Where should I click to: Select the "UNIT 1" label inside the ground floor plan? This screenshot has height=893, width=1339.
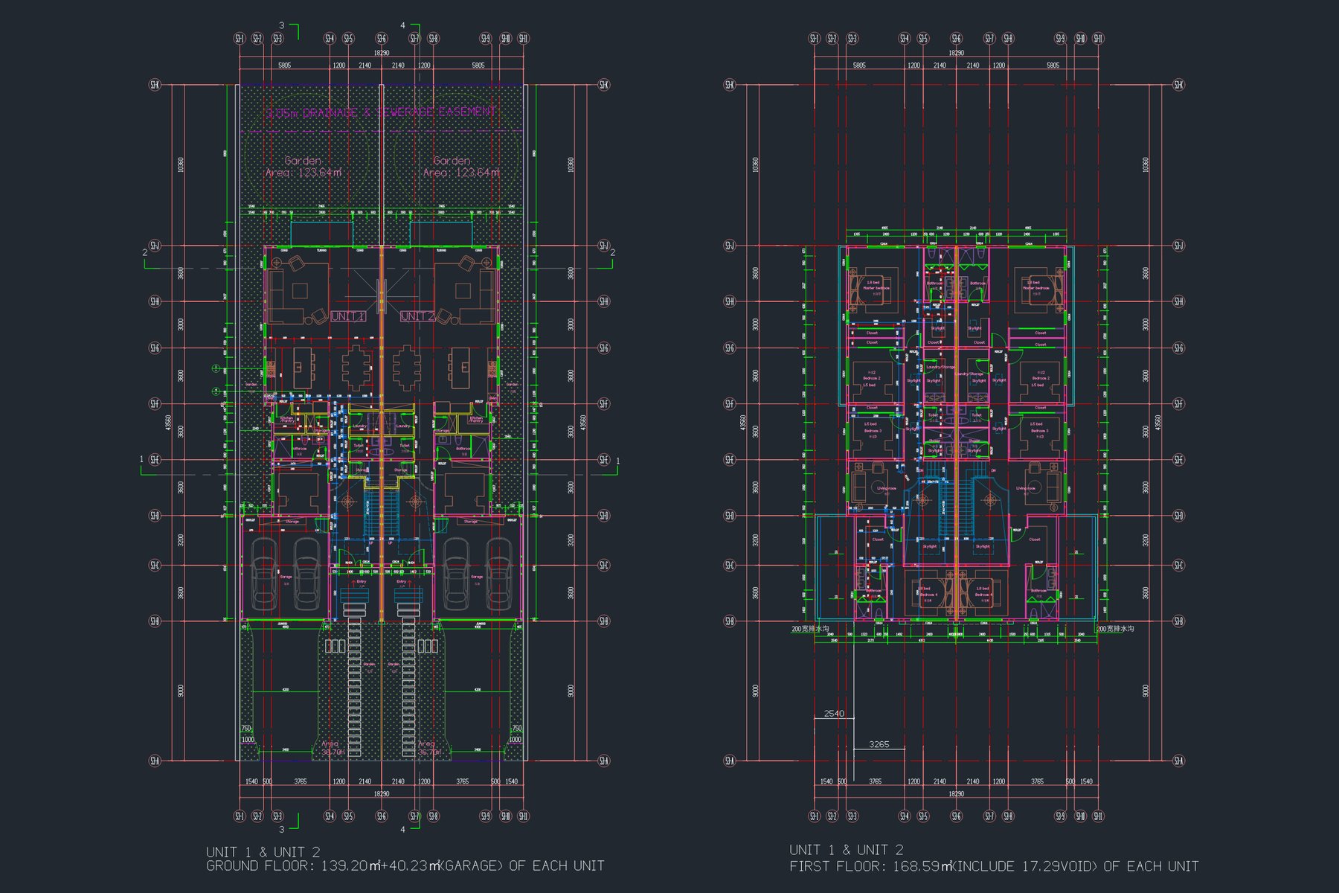[x=347, y=316]
